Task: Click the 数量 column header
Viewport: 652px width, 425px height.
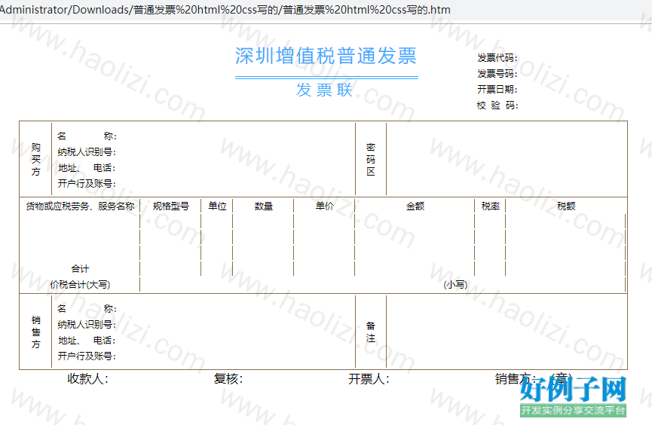Action: 264,206
